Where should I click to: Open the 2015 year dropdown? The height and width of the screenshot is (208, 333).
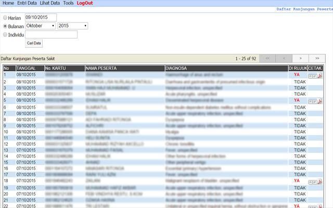tap(72, 25)
